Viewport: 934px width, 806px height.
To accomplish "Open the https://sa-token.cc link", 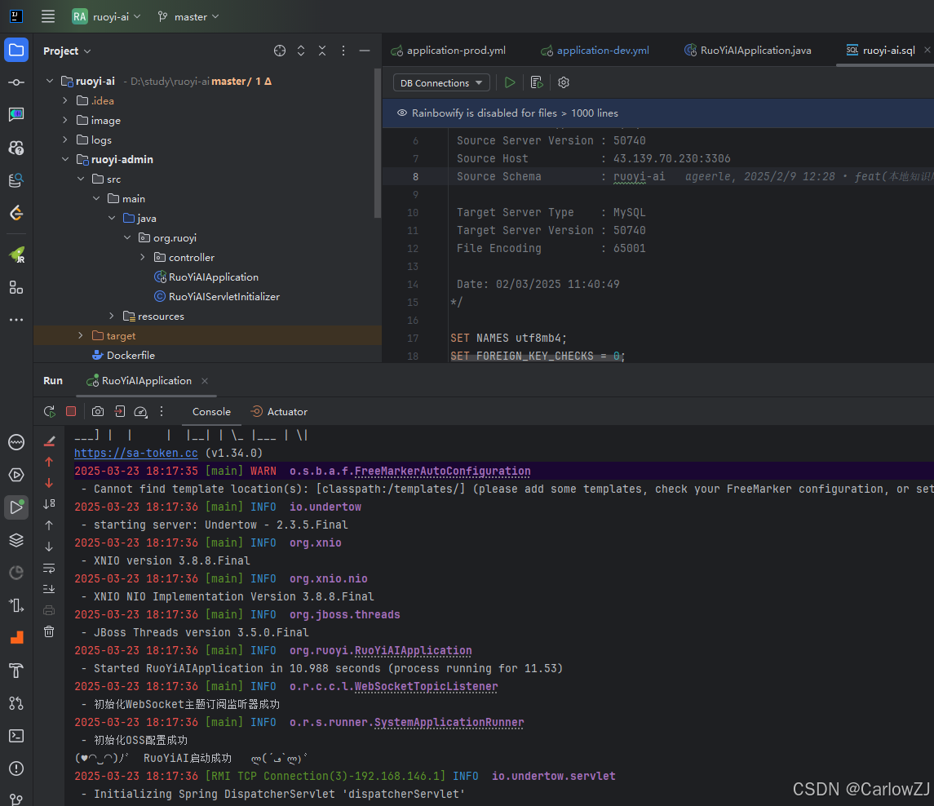I will [x=135, y=454].
